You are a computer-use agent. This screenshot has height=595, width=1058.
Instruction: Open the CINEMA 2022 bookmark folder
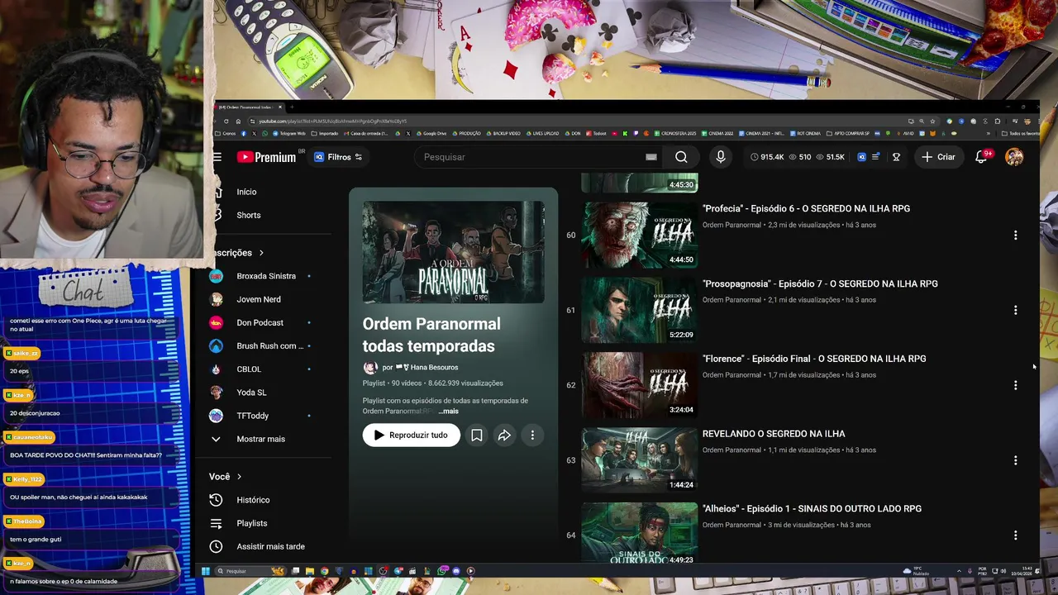(717, 133)
